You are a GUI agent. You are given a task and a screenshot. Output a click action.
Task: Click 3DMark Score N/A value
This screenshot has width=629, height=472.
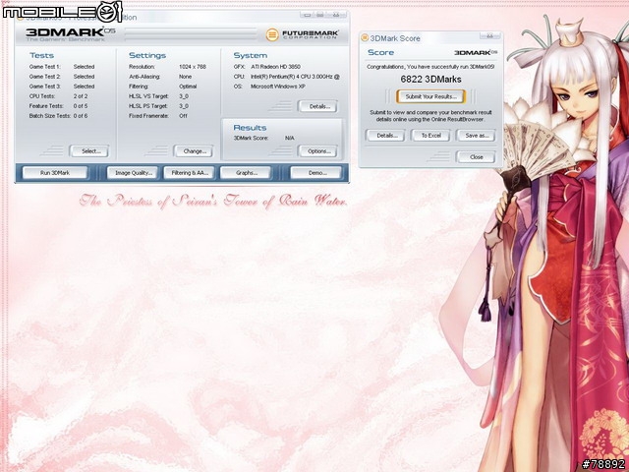(x=289, y=138)
